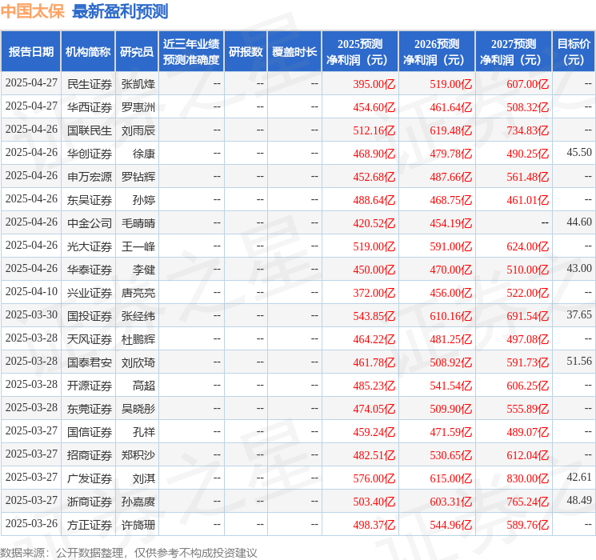
Task: Click institution name 天风证券
Action: point(90,339)
